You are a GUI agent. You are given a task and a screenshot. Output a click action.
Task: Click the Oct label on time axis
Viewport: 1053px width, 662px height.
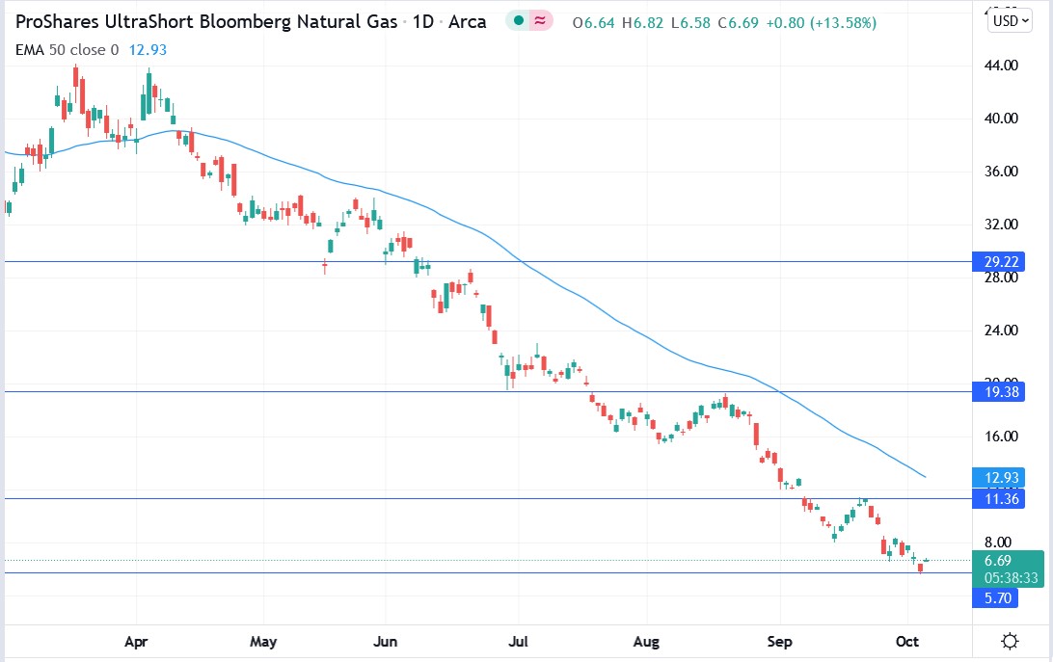coord(907,641)
